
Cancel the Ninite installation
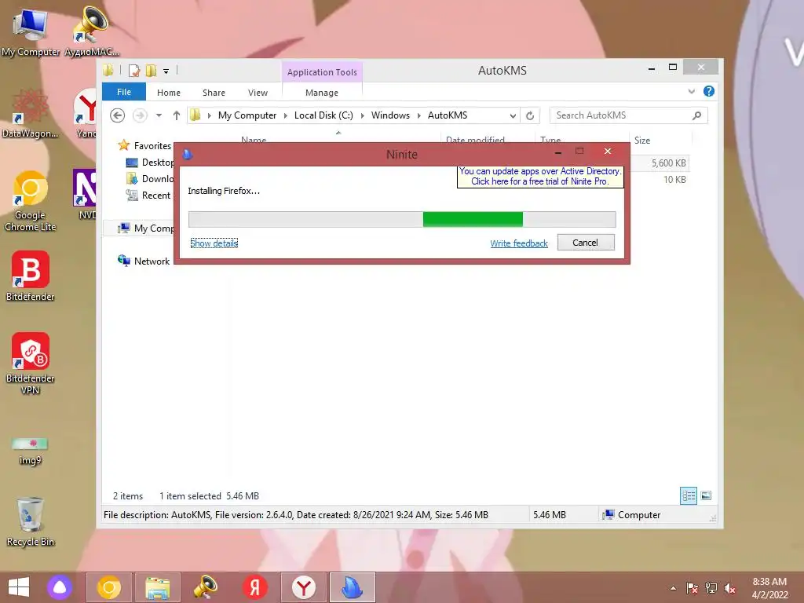tap(586, 243)
